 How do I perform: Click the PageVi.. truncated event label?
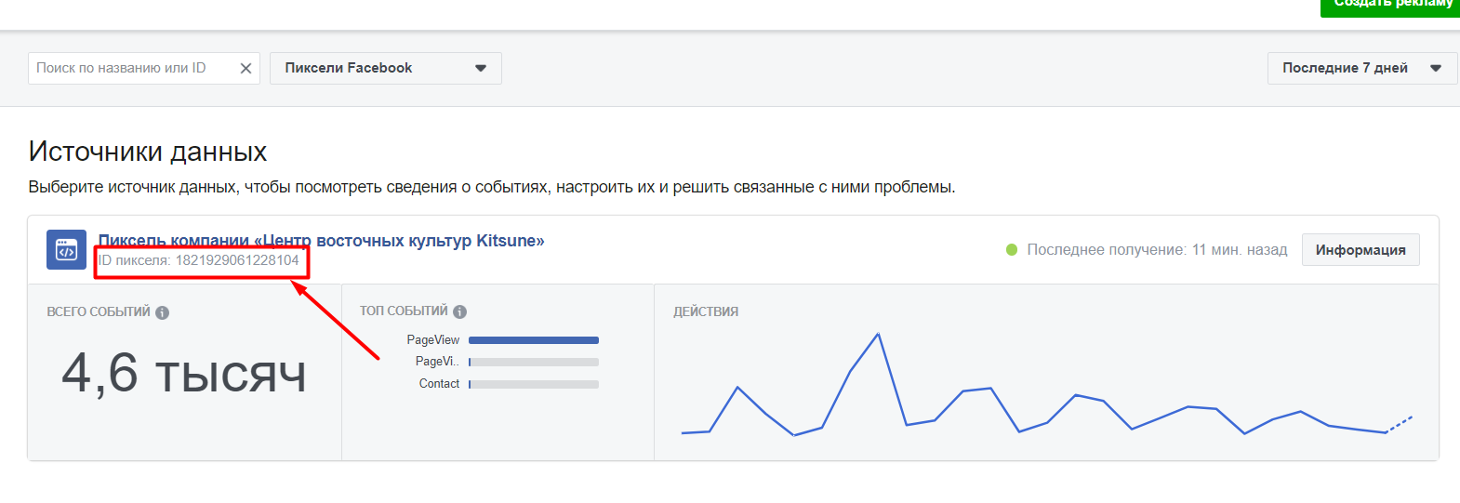tap(437, 362)
